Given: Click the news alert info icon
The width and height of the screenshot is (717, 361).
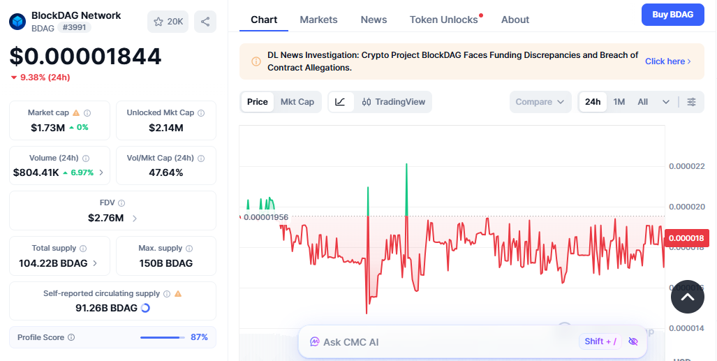Looking at the screenshot, I should pyautogui.click(x=256, y=61).
